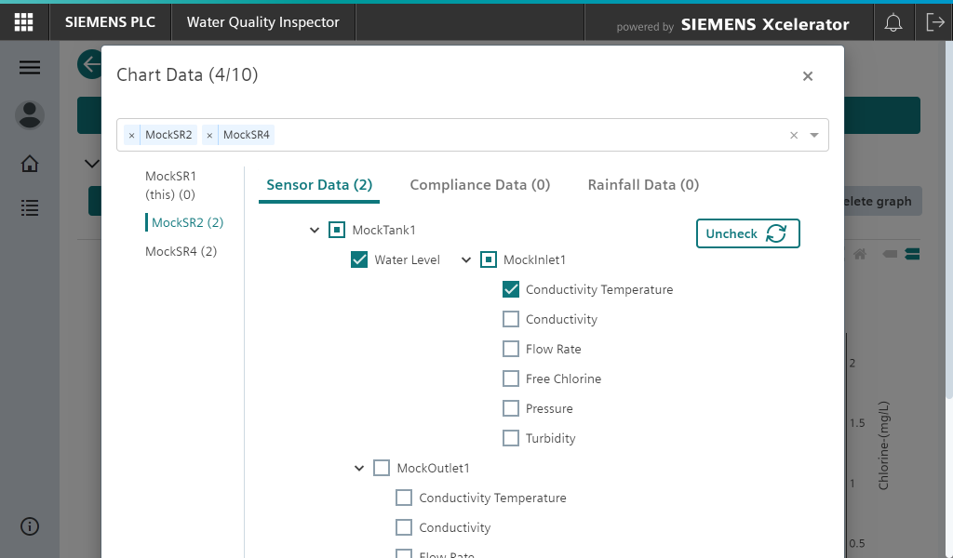Select the home icon in the left sidebar

pyautogui.click(x=29, y=163)
